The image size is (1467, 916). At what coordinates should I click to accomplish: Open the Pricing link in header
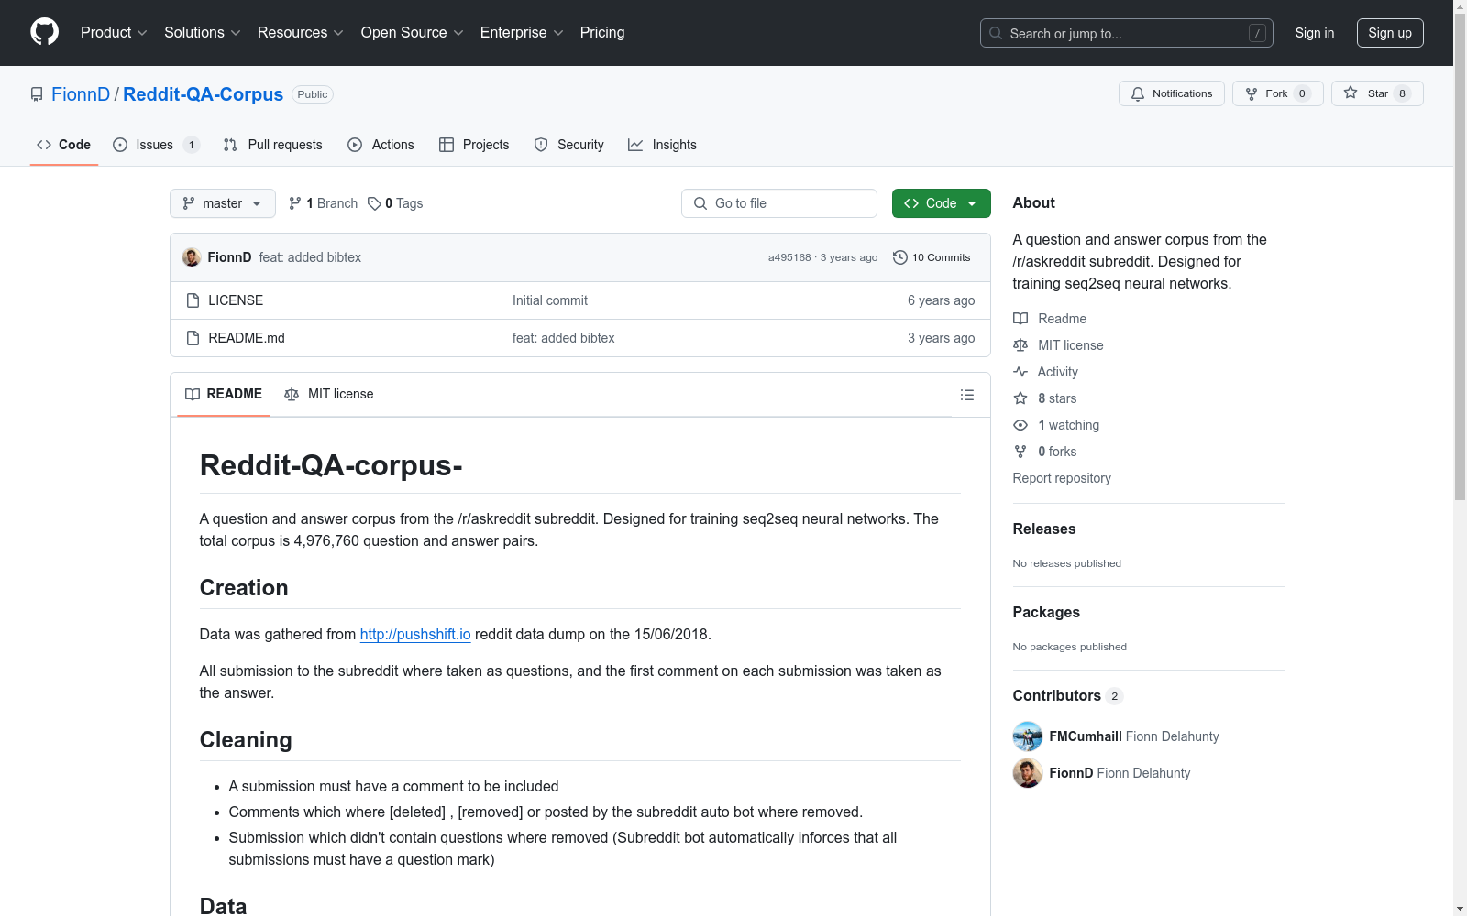click(602, 33)
